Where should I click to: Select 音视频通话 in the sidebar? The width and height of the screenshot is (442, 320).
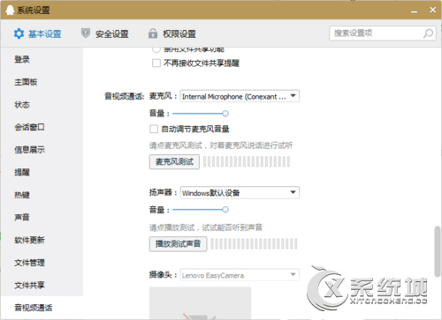[34, 308]
